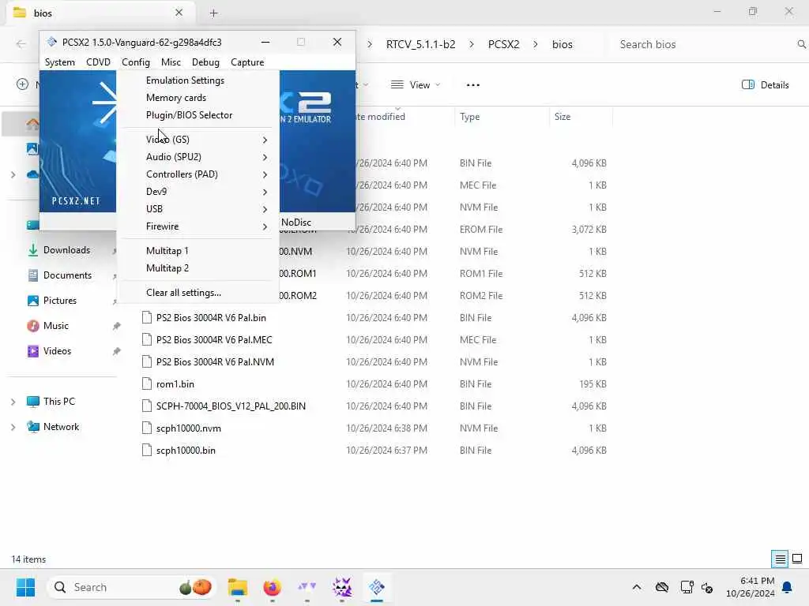Close the bios Explorer tab
This screenshot has height=606, width=809.
[179, 13]
